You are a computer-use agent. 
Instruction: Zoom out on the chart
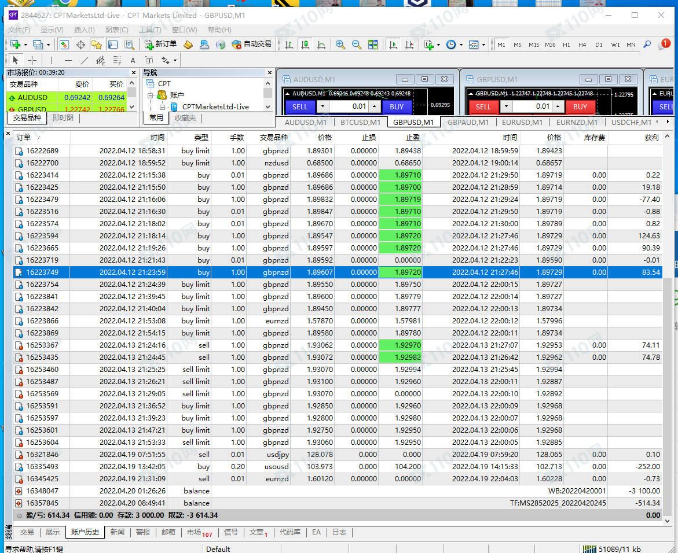click(357, 45)
